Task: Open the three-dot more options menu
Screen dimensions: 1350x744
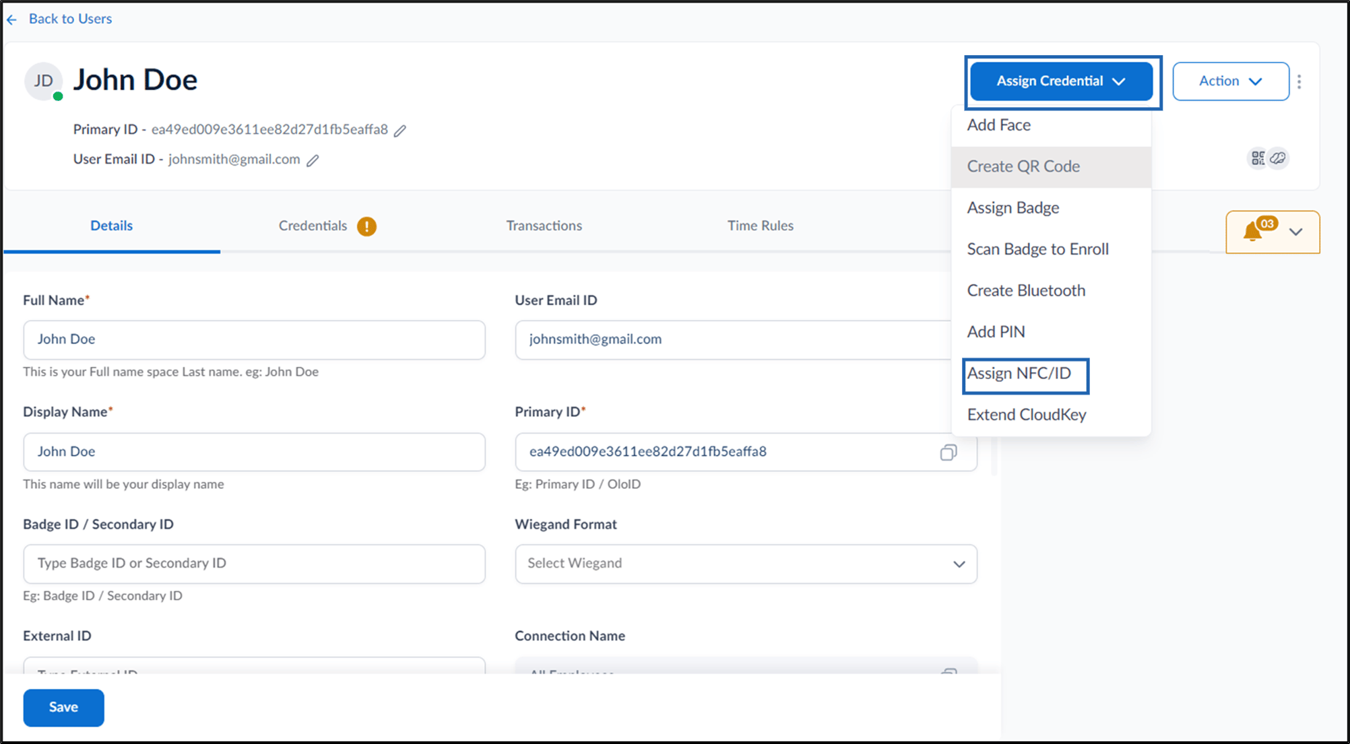Action: pos(1299,81)
